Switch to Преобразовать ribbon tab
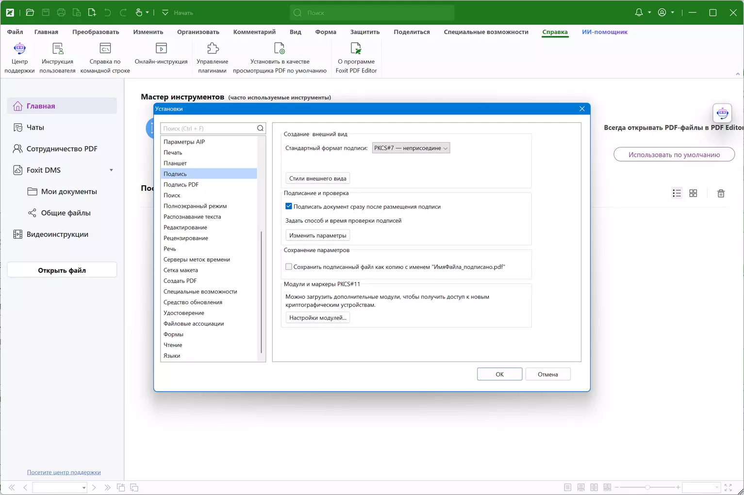The image size is (744, 495). (96, 32)
